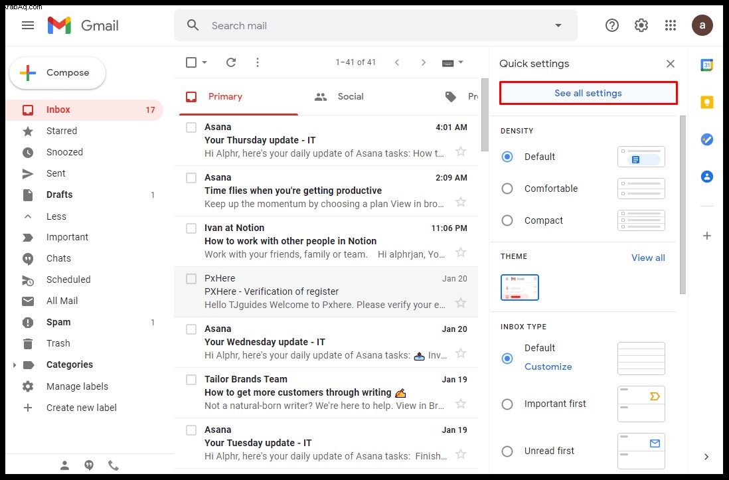Screen dimensions: 729x480
Task: Check the PxHere email checkbox
Action: coord(191,279)
